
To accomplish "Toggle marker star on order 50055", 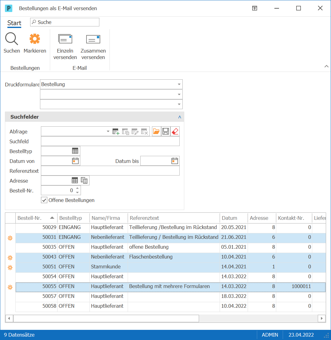I will pyautogui.click(x=10, y=287).
